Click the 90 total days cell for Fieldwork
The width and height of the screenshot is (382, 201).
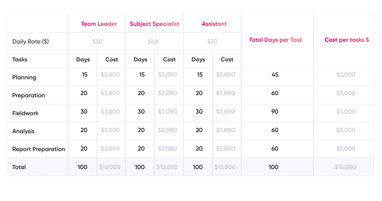275,112
